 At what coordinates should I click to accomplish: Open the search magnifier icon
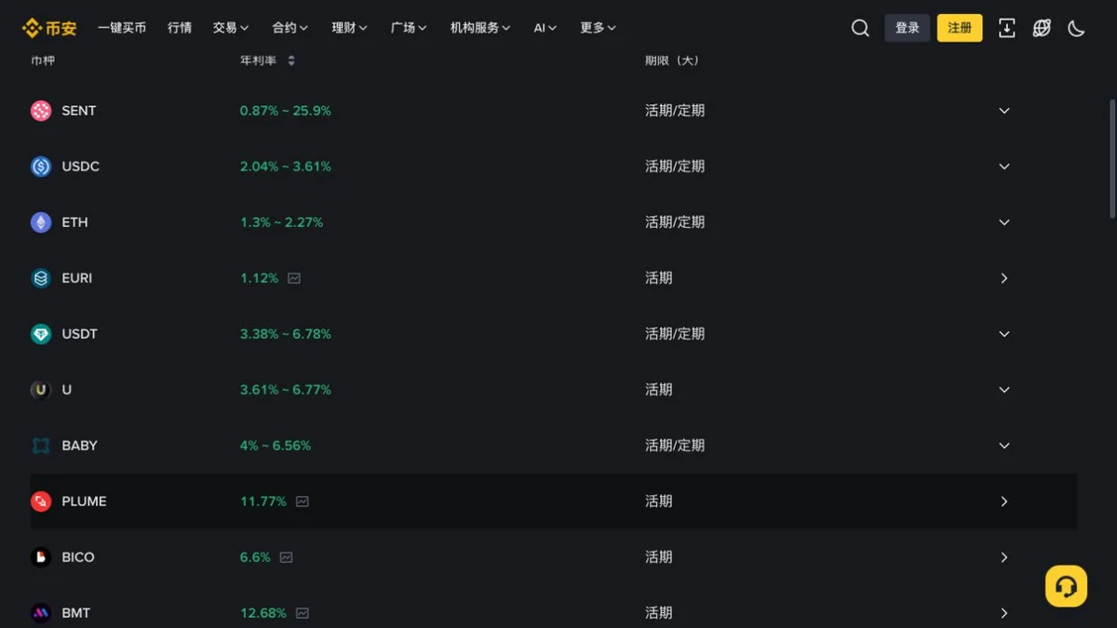(x=860, y=28)
